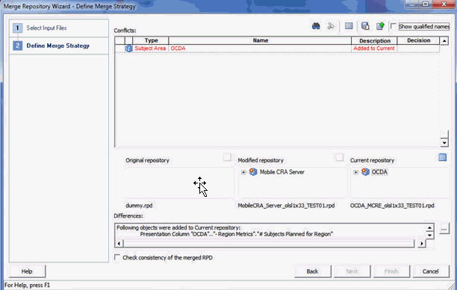Click the Decision column header
Viewport: 457px width, 290px height.
coord(418,40)
